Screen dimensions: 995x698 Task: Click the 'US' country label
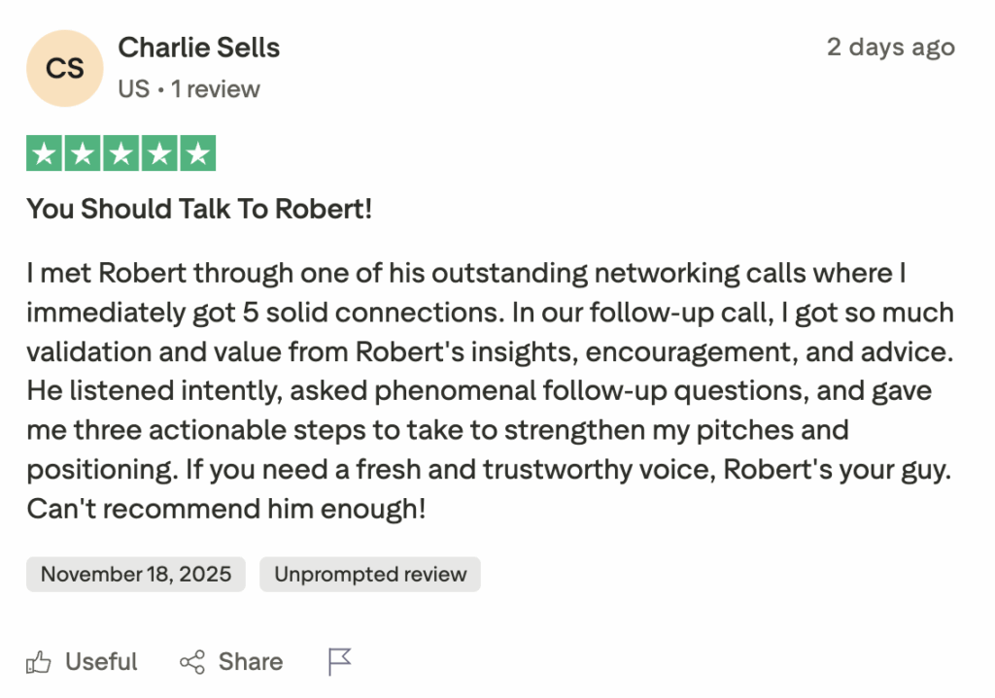(x=133, y=89)
